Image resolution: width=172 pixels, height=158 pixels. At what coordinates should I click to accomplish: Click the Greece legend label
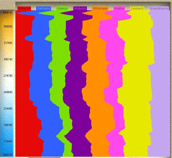(62, 8)
